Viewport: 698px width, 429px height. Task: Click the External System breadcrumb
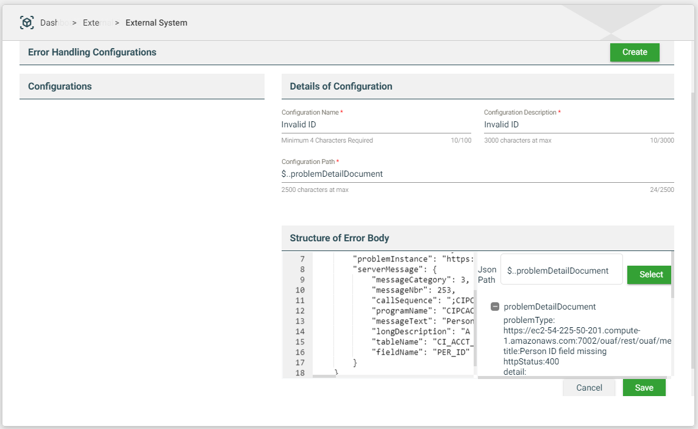click(156, 23)
